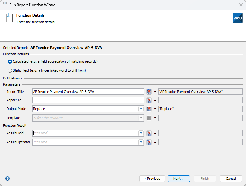Click the Next button
The image size is (246, 186).
179,179
